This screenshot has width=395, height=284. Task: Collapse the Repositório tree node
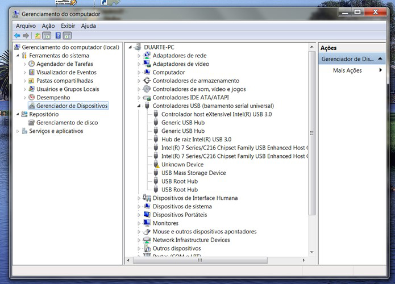coord(18,114)
